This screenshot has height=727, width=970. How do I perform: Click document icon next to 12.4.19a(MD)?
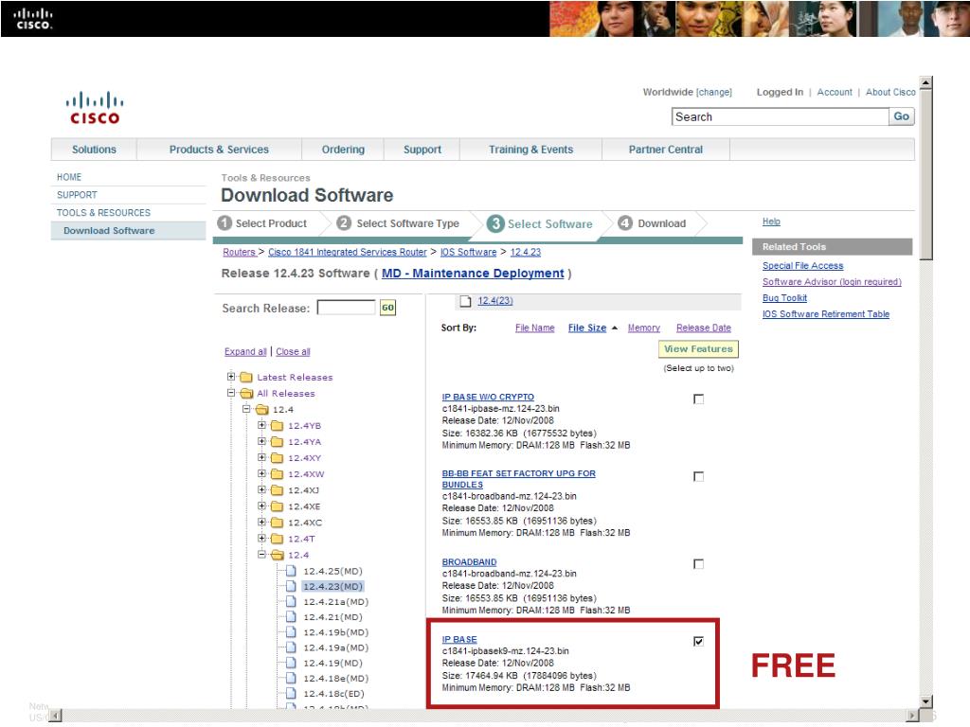tap(291, 647)
